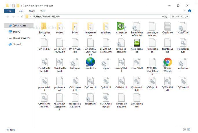Switch to details view layout
Image resolution: width=198 pixels, height=133 pixels.
(x=184, y=130)
